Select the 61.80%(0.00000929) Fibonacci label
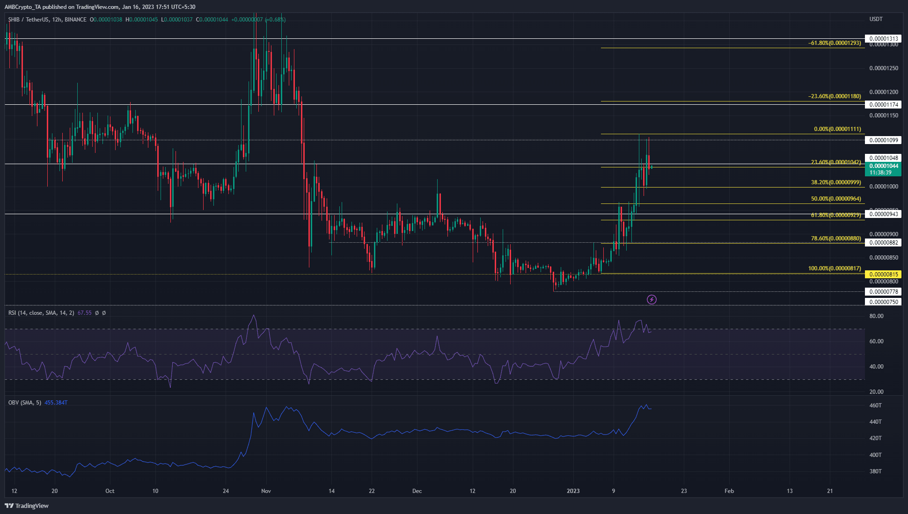The width and height of the screenshot is (908, 514). (x=836, y=215)
